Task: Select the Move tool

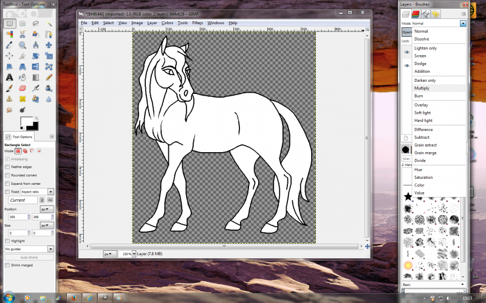Action: 49,45
